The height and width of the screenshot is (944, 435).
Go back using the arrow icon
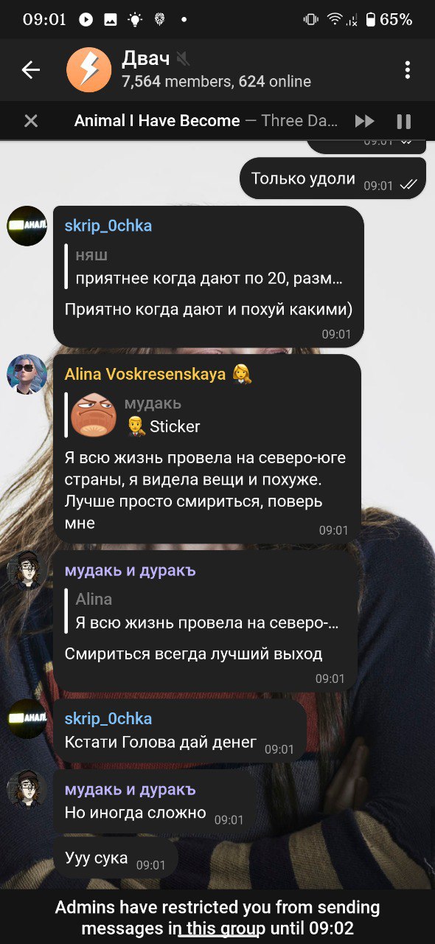click(x=30, y=70)
